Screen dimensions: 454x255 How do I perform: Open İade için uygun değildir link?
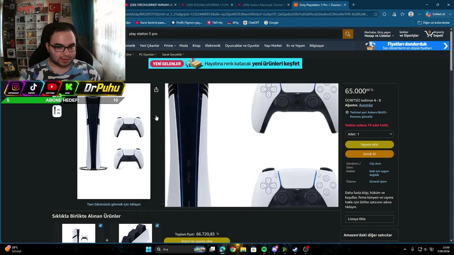(x=379, y=173)
